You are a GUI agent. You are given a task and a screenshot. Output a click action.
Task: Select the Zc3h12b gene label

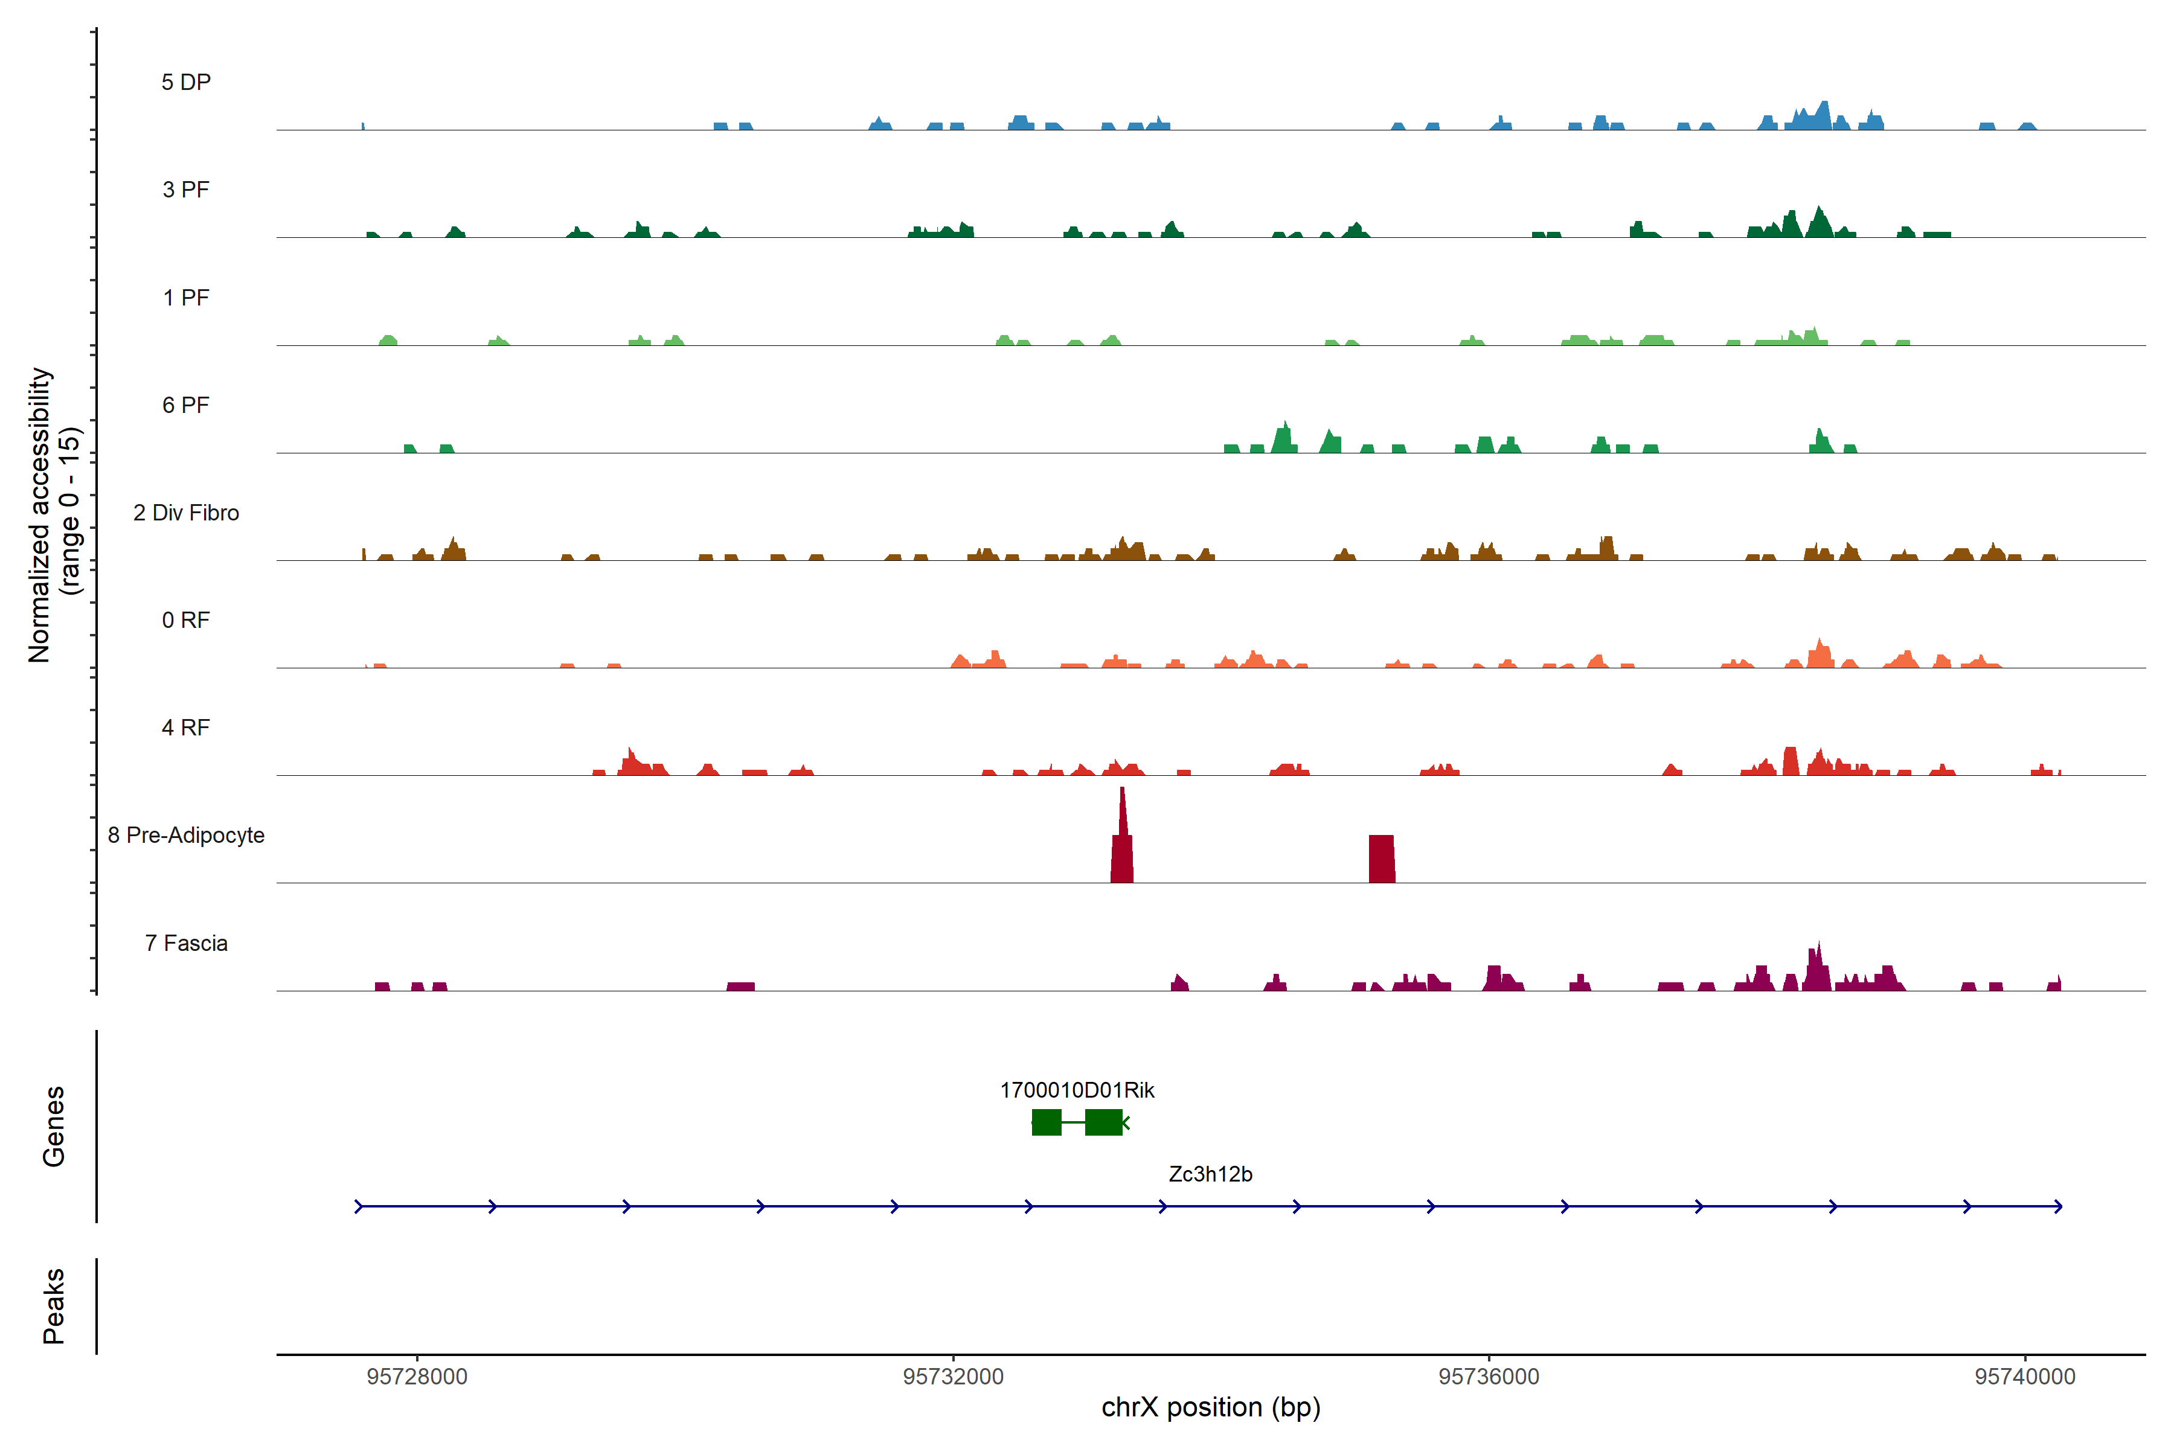[x=1210, y=1174]
